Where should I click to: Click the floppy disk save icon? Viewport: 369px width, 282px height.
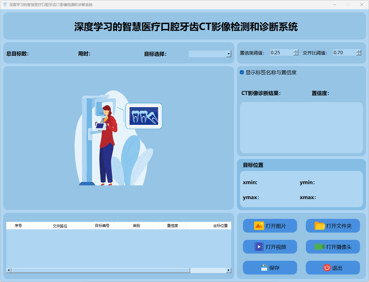[264, 268]
